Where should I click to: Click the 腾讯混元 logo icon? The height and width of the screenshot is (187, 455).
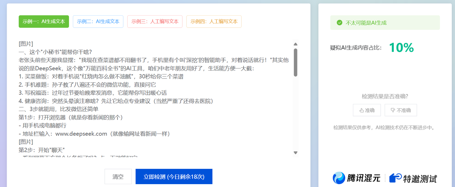click(339, 178)
